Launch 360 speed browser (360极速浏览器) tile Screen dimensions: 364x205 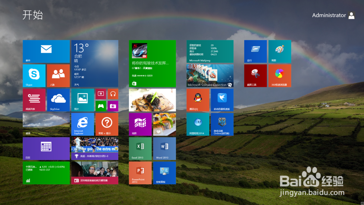coord(280,76)
